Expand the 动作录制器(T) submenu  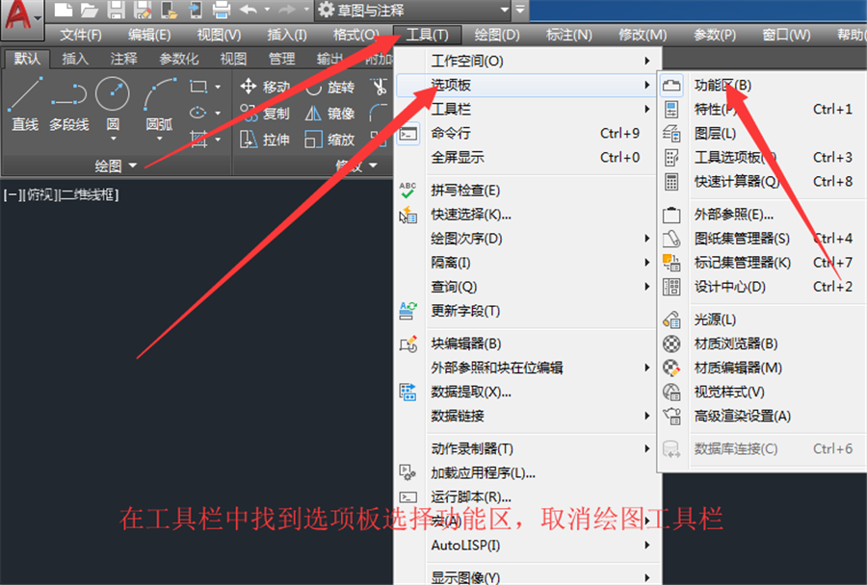(x=528, y=449)
